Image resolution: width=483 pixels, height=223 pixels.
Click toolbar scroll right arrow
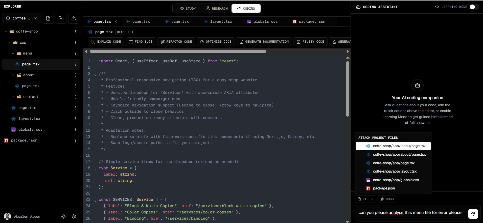click(348, 51)
